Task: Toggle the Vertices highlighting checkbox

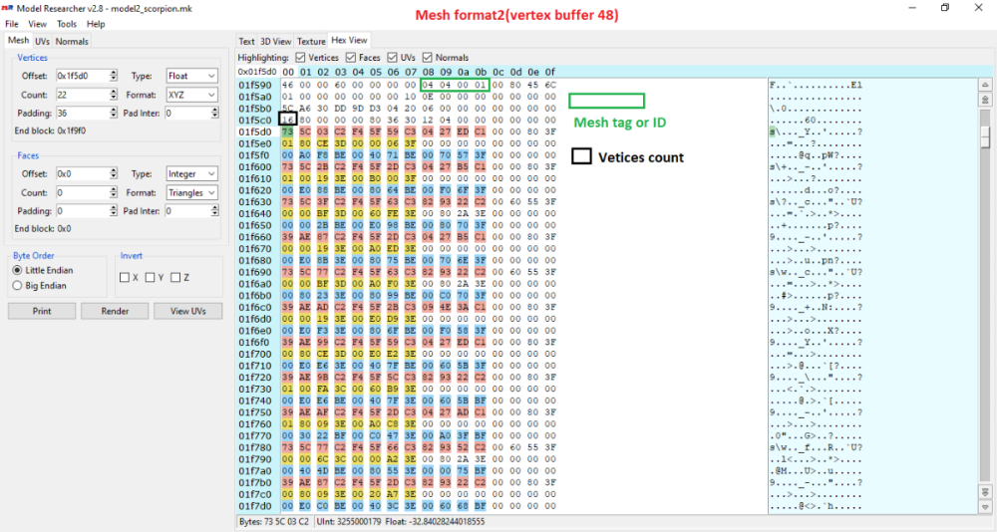Action: (300, 58)
